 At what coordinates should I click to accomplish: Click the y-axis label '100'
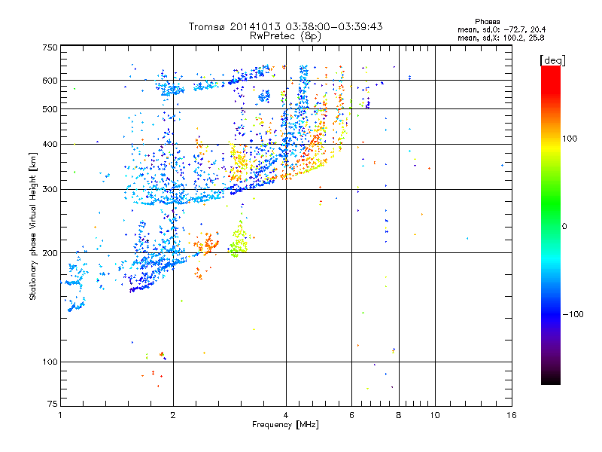(x=50, y=362)
